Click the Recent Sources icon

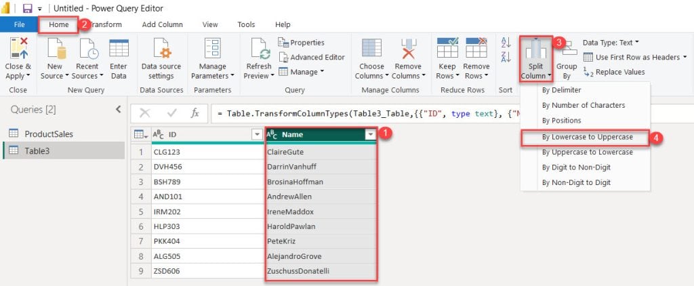[x=89, y=48]
